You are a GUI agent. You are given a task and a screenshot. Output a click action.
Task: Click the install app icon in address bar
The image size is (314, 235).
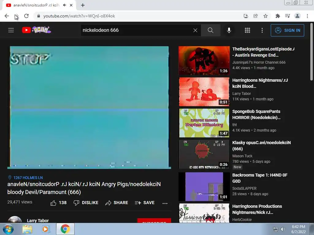(x=246, y=16)
